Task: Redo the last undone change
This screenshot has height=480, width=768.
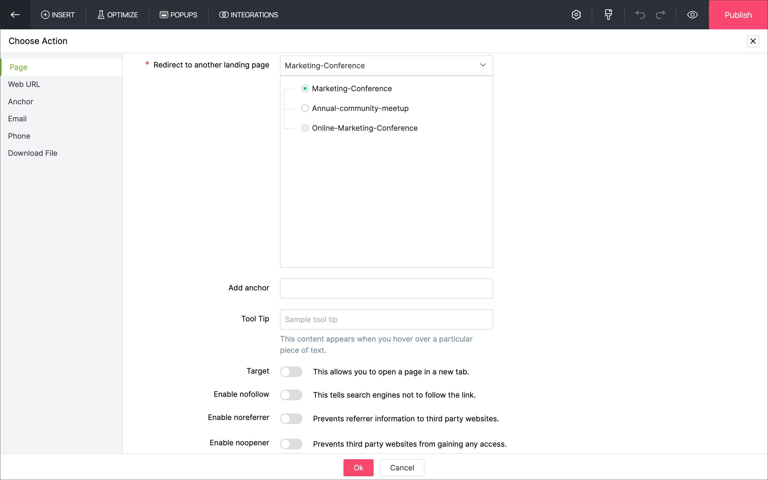Action: pyautogui.click(x=661, y=15)
